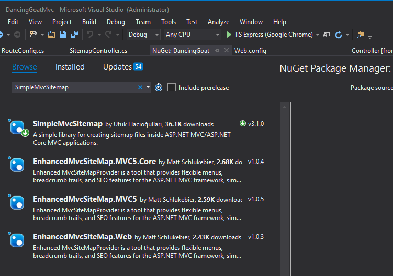
Task: Toggle the Include prerelease checkbox
Action: [x=172, y=87]
